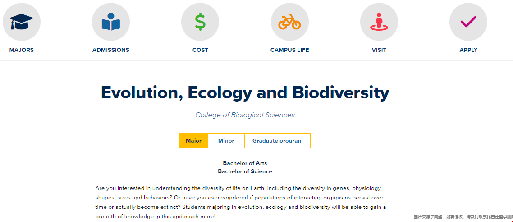The height and width of the screenshot is (222, 513).
Task: Click the Bachelor of Science degree text
Action: tap(245, 171)
